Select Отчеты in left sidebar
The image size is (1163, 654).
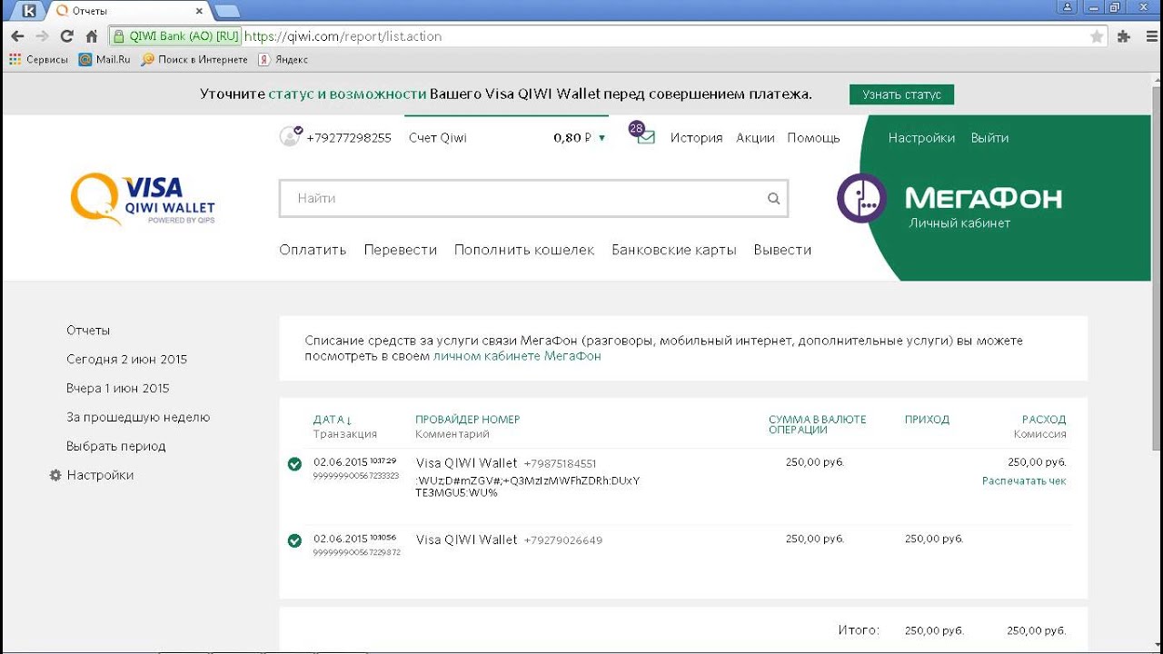(x=88, y=331)
